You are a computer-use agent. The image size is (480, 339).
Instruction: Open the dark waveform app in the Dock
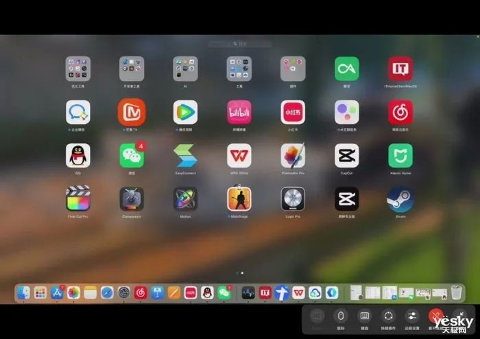[x=248, y=293]
